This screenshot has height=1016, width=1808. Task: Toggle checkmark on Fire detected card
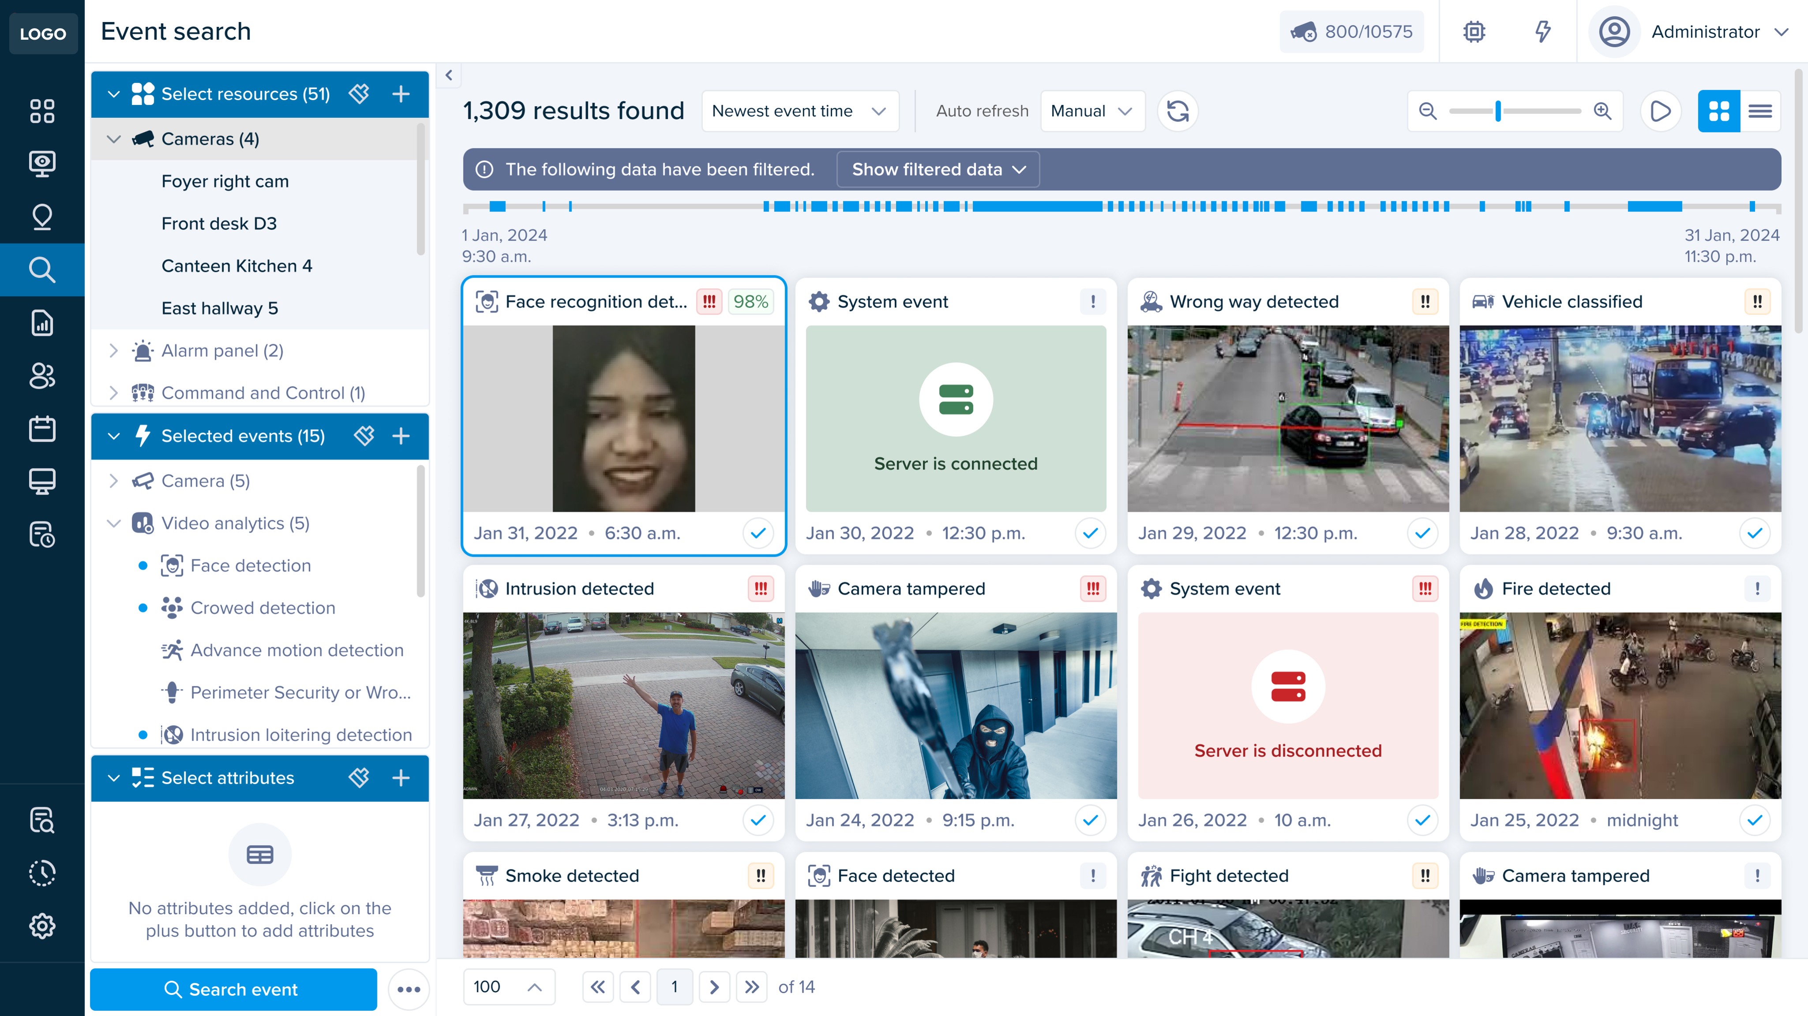pyautogui.click(x=1755, y=820)
